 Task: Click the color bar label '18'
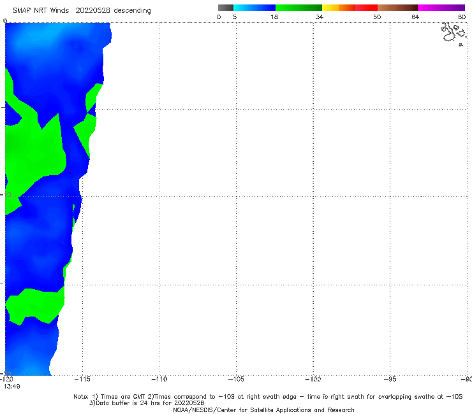(x=274, y=17)
